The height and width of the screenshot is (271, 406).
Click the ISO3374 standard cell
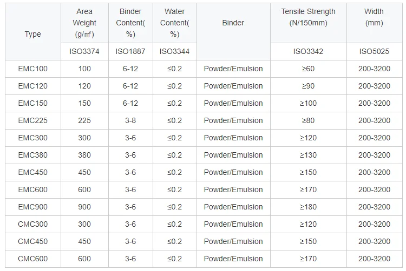tap(84, 51)
